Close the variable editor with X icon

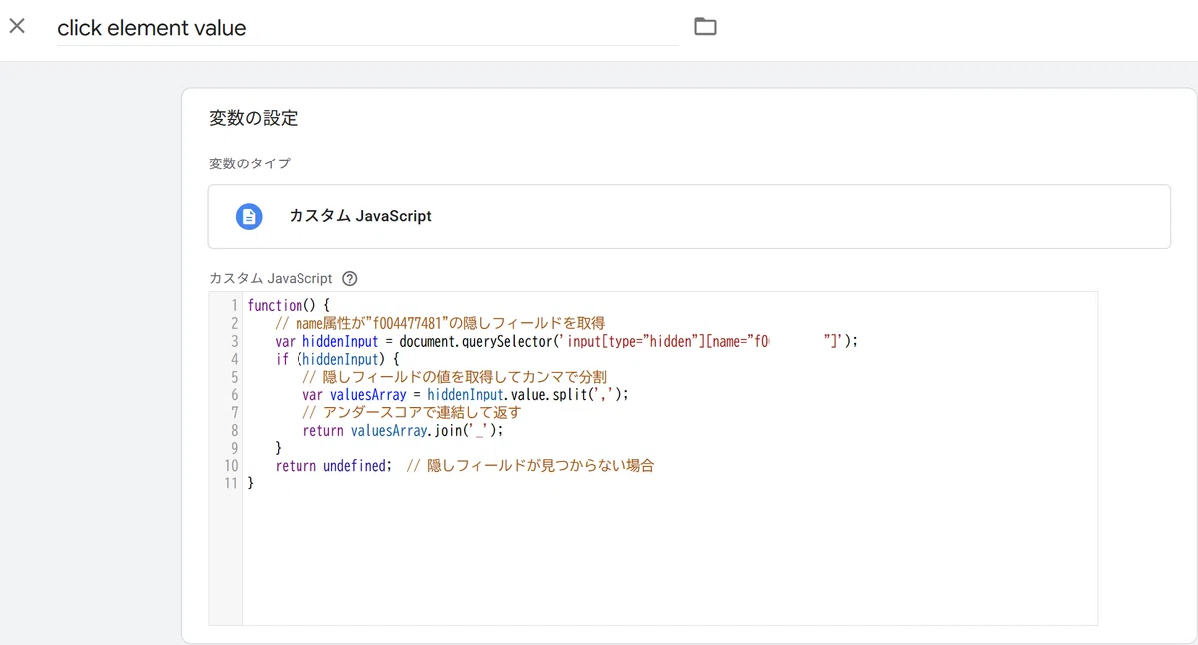pos(17,26)
